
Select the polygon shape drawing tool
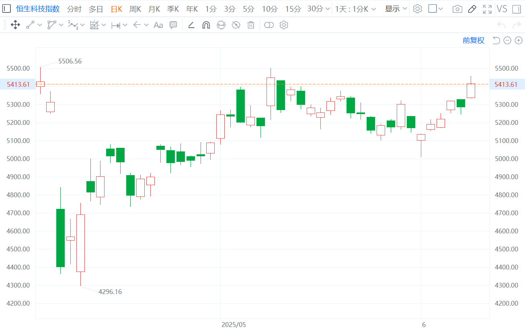pos(51,25)
